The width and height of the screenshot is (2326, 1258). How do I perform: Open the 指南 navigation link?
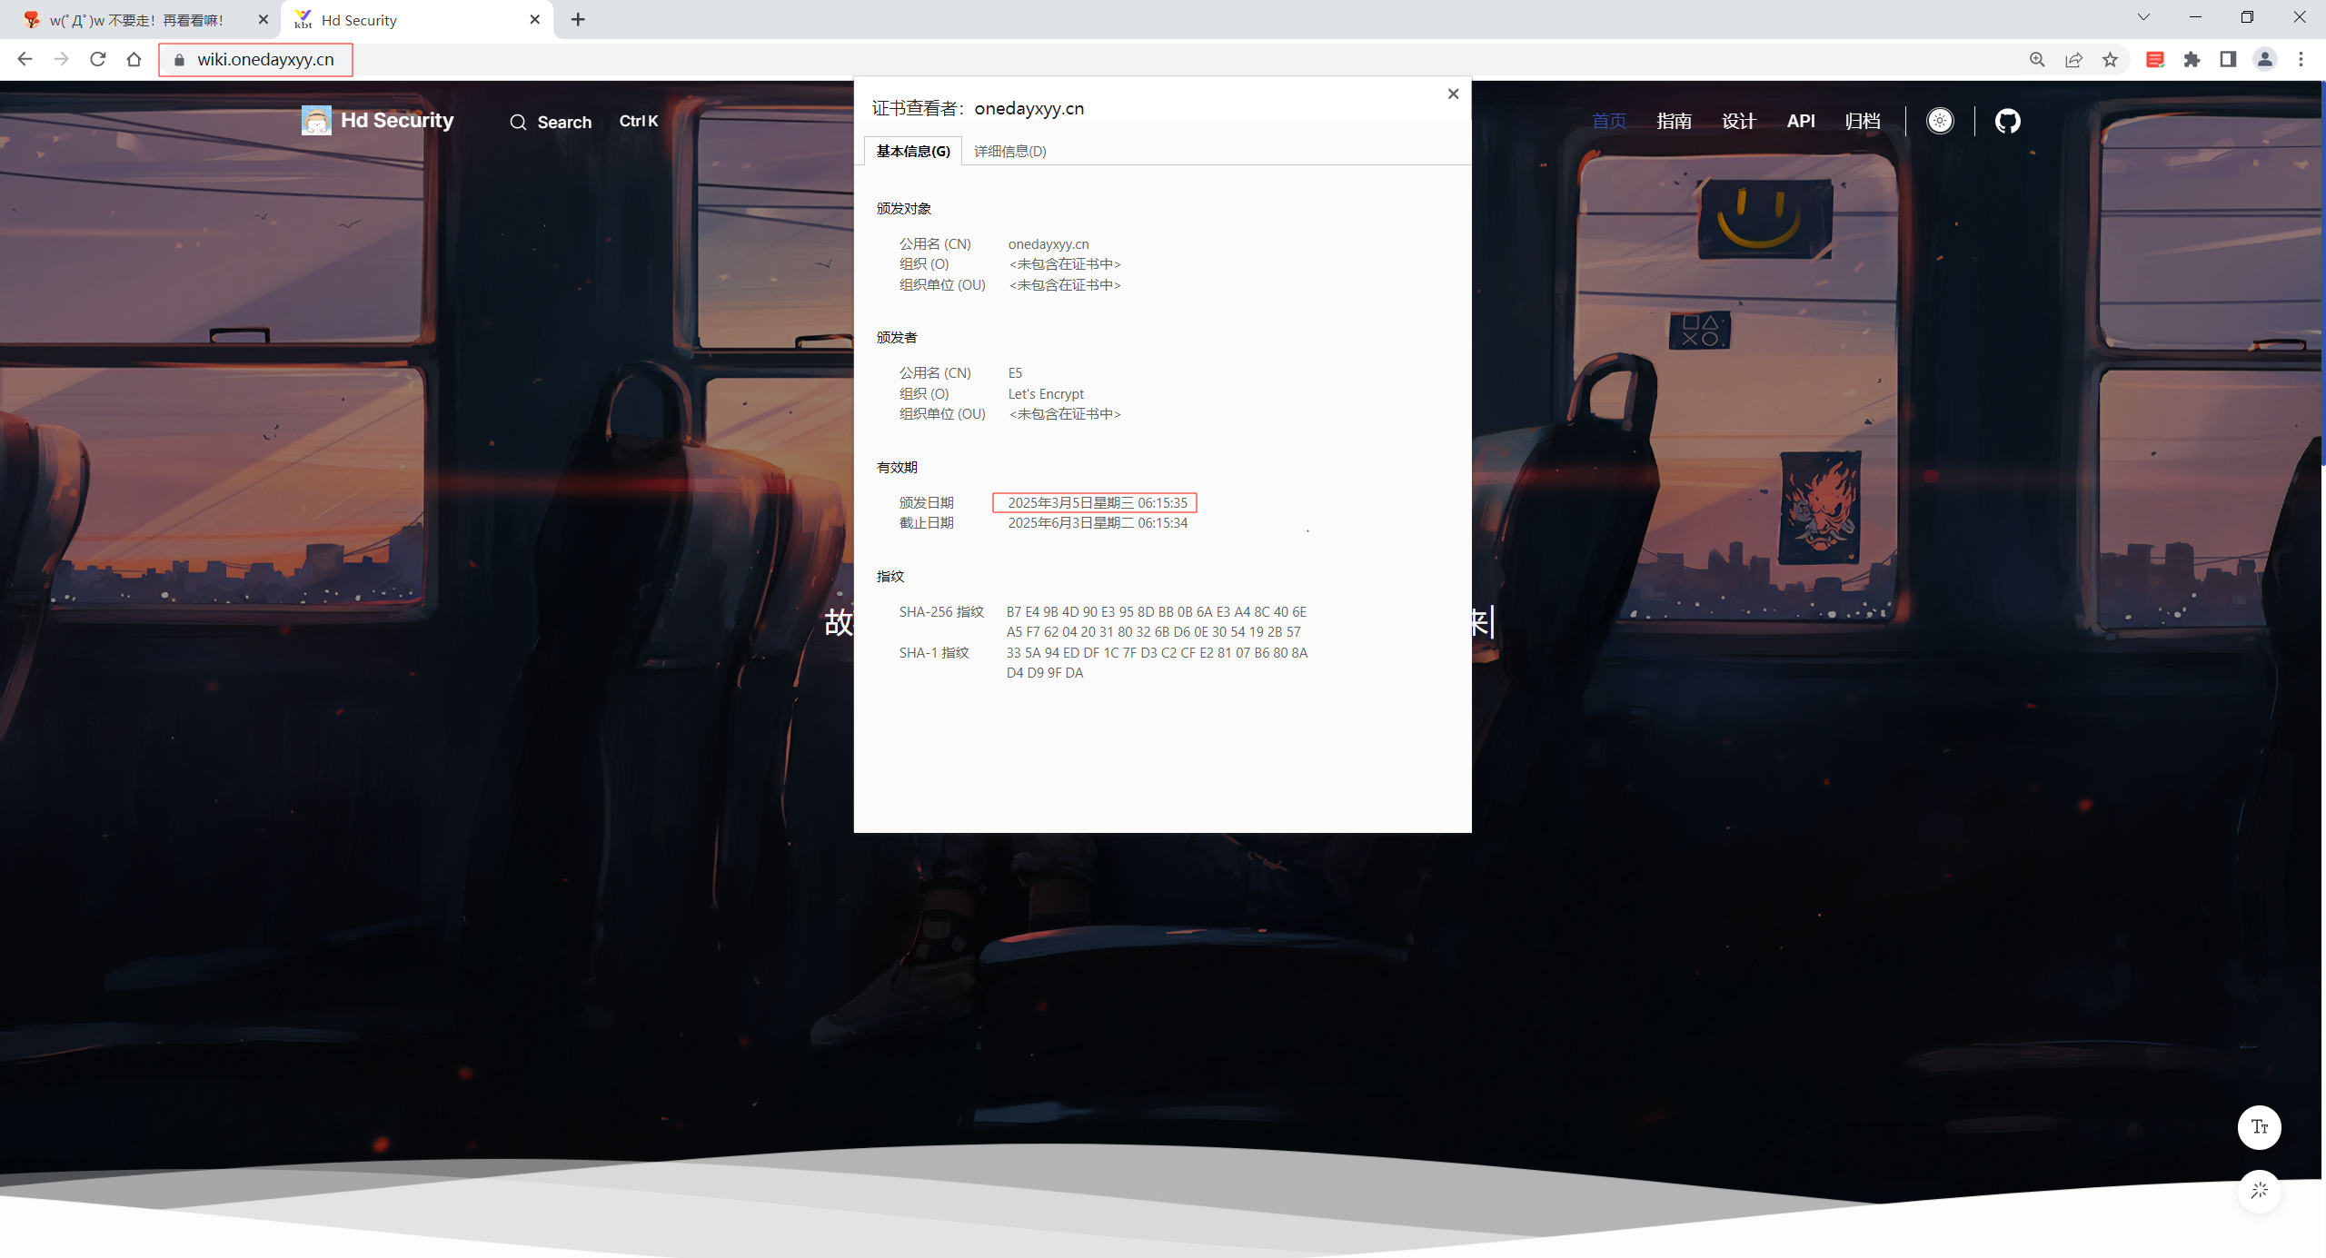(1674, 121)
